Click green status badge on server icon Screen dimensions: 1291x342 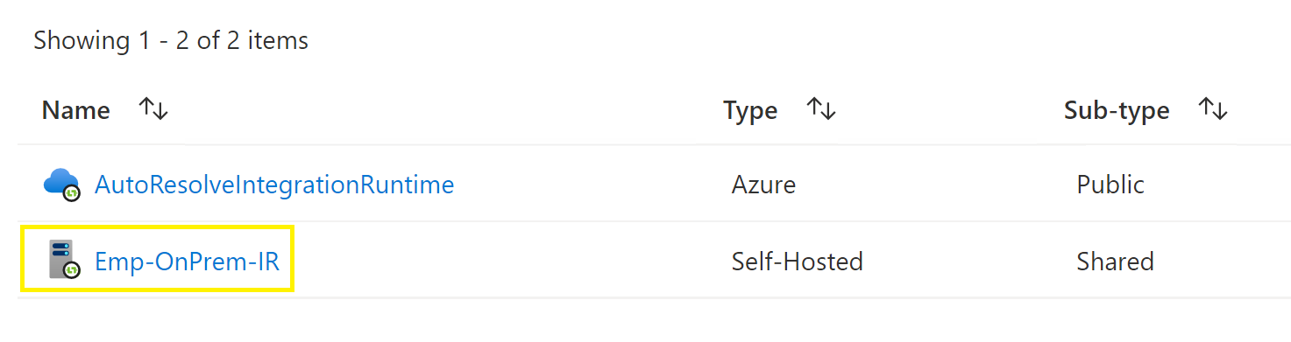(72, 270)
